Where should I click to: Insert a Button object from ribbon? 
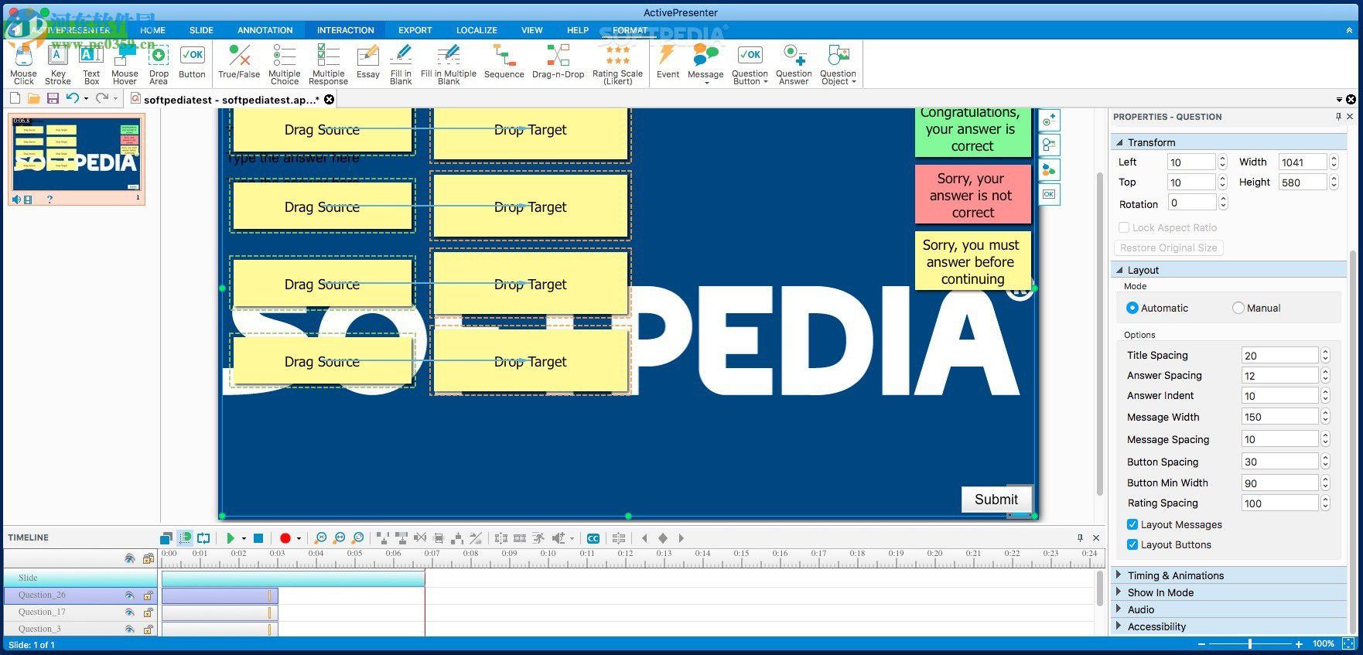[x=192, y=62]
